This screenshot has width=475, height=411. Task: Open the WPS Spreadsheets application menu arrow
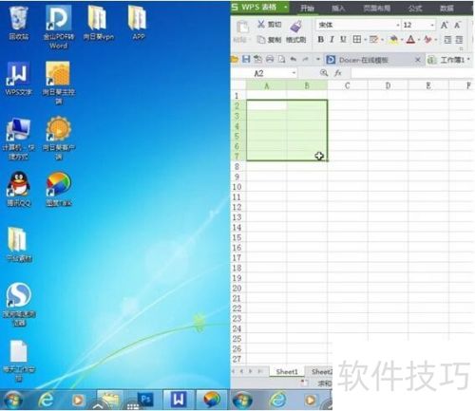(286, 7)
